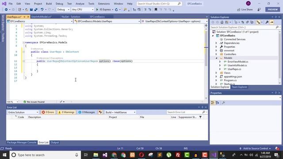
Task: Click the Search Visual Studio box
Action: [159, 4]
